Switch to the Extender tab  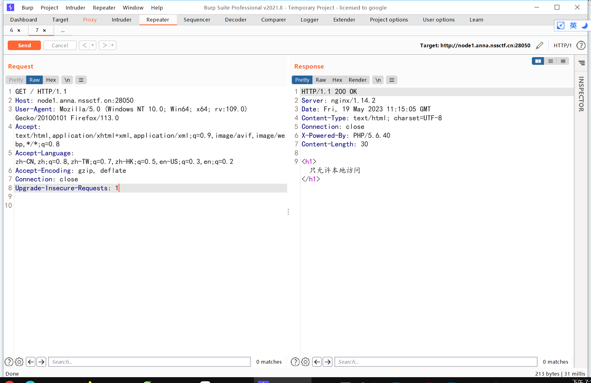(344, 20)
